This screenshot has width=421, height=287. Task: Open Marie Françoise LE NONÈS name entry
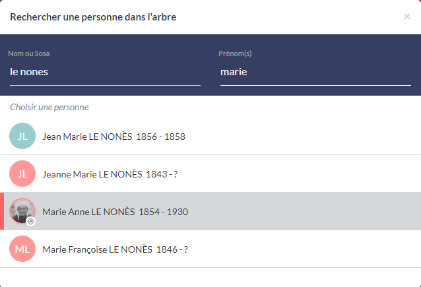click(x=98, y=249)
